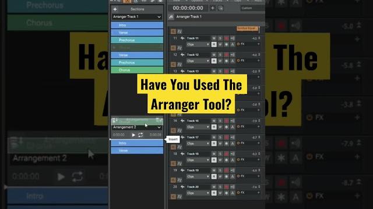Click the A archive button on Track 16
The width and height of the screenshot is (373, 209).
(x=233, y=127)
